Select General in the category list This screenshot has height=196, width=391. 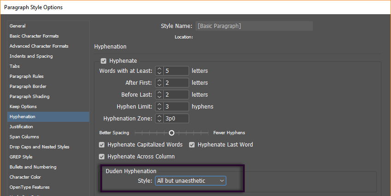17,26
